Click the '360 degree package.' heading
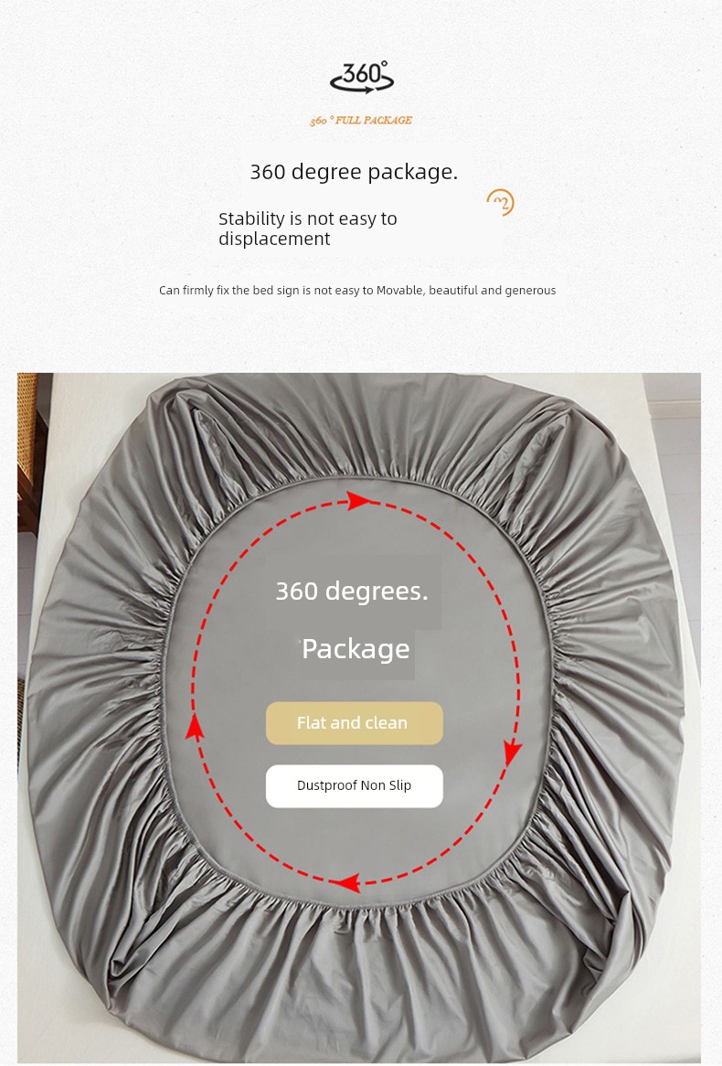This screenshot has height=1066, width=722. coord(354,172)
